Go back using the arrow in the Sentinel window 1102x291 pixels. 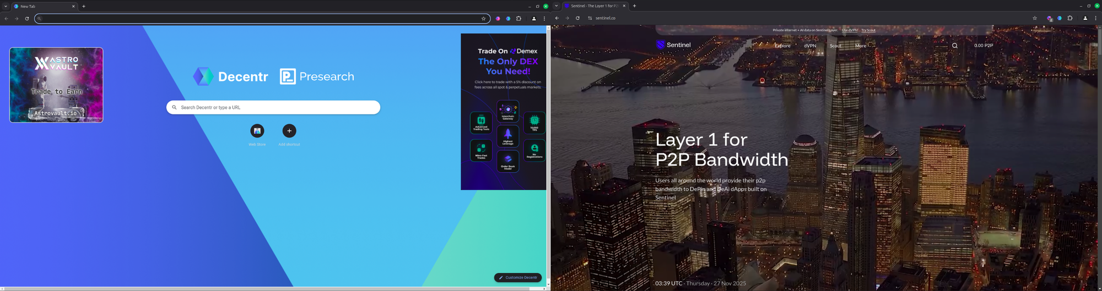pos(557,18)
